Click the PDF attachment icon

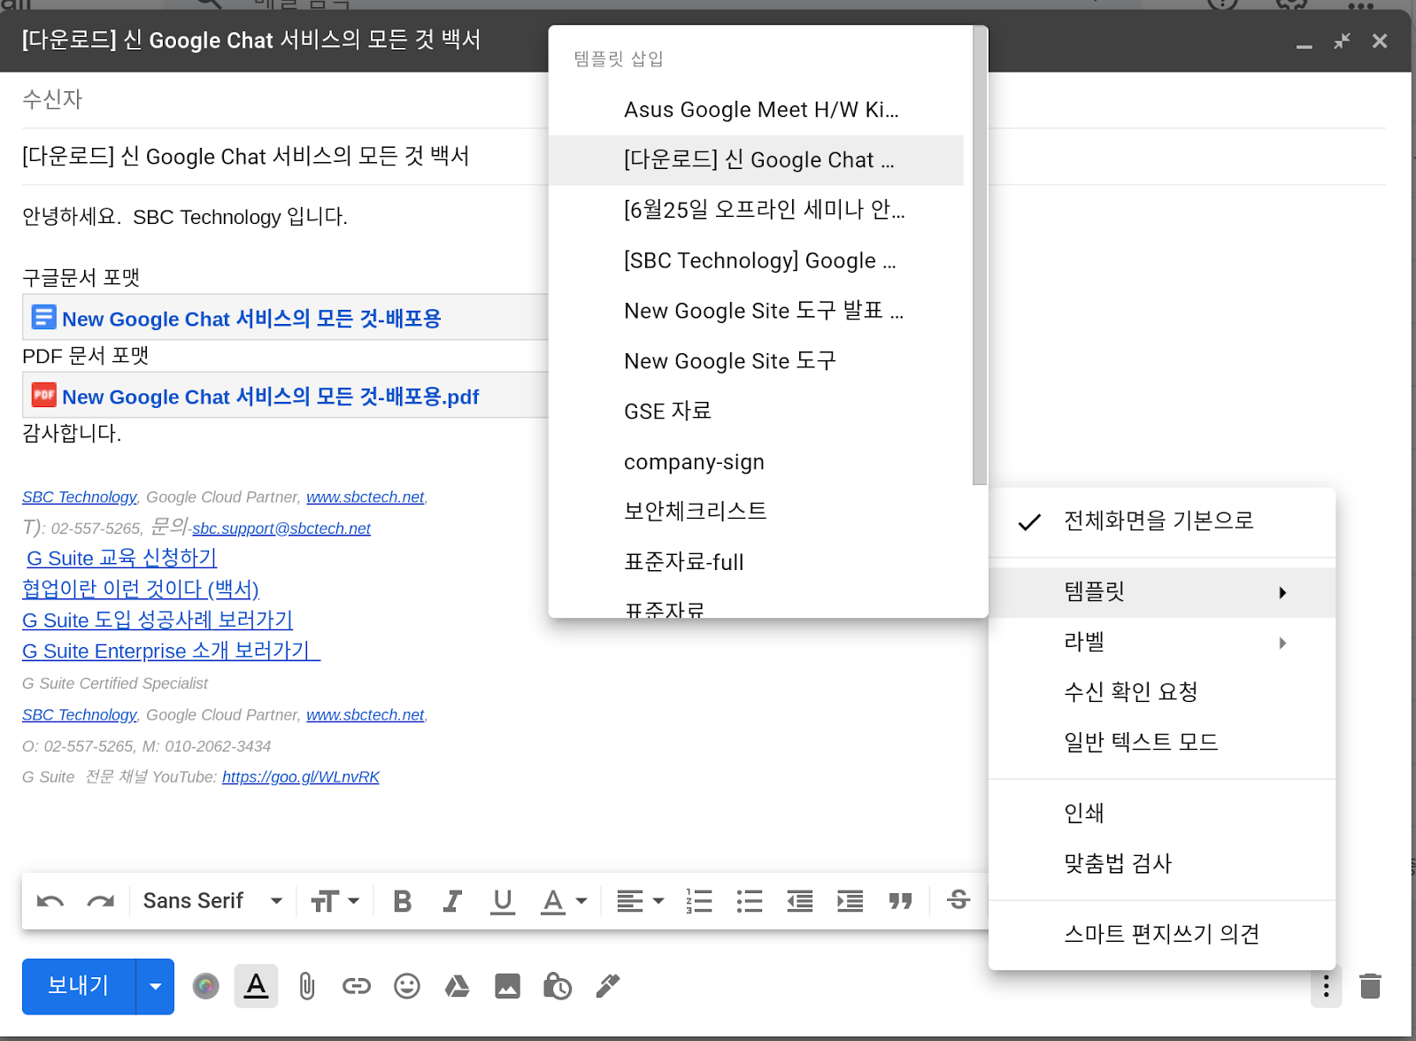tap(44, 395)
